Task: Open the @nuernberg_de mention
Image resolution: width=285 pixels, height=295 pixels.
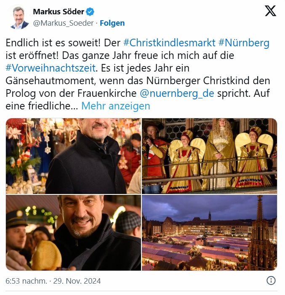Action: pos(177,93)
